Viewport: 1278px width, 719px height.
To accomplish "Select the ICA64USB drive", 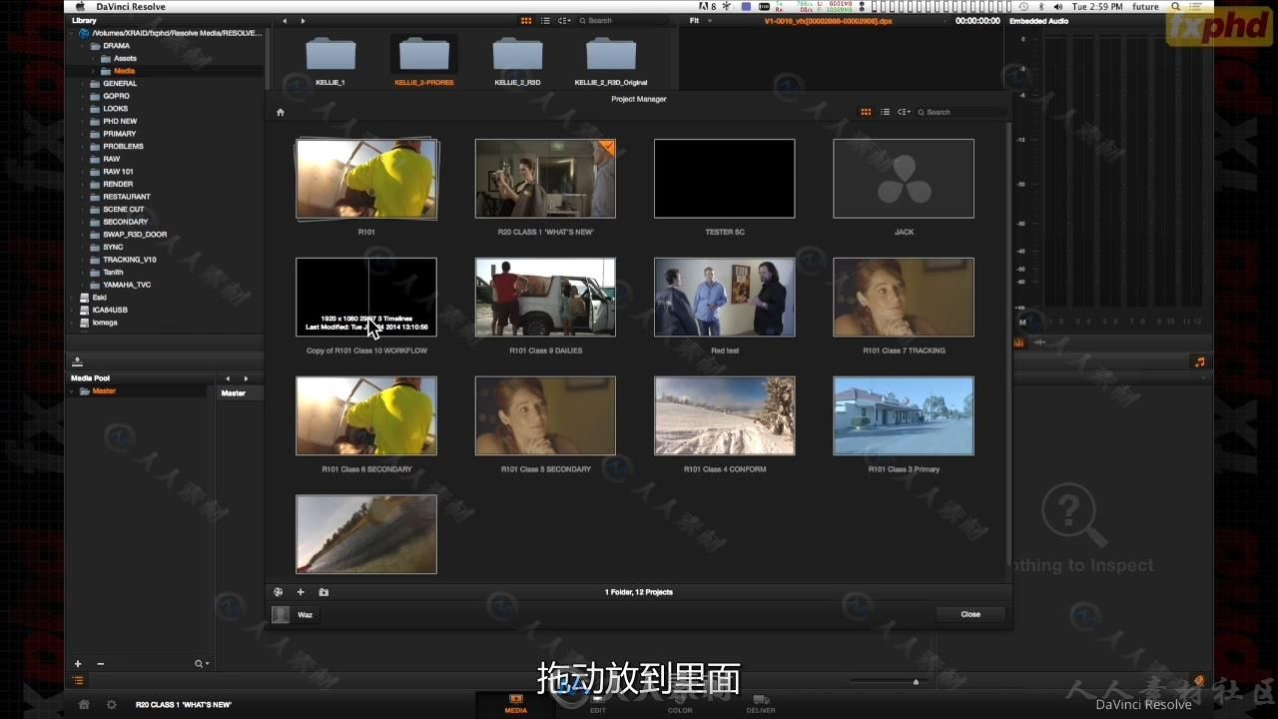I will tap(110, 310).
